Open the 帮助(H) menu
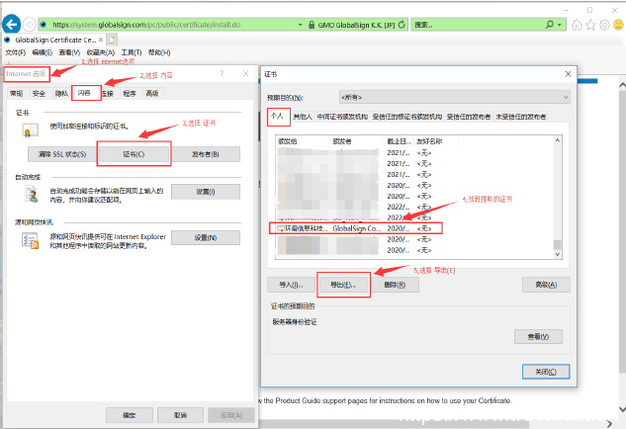 (159, 52)
